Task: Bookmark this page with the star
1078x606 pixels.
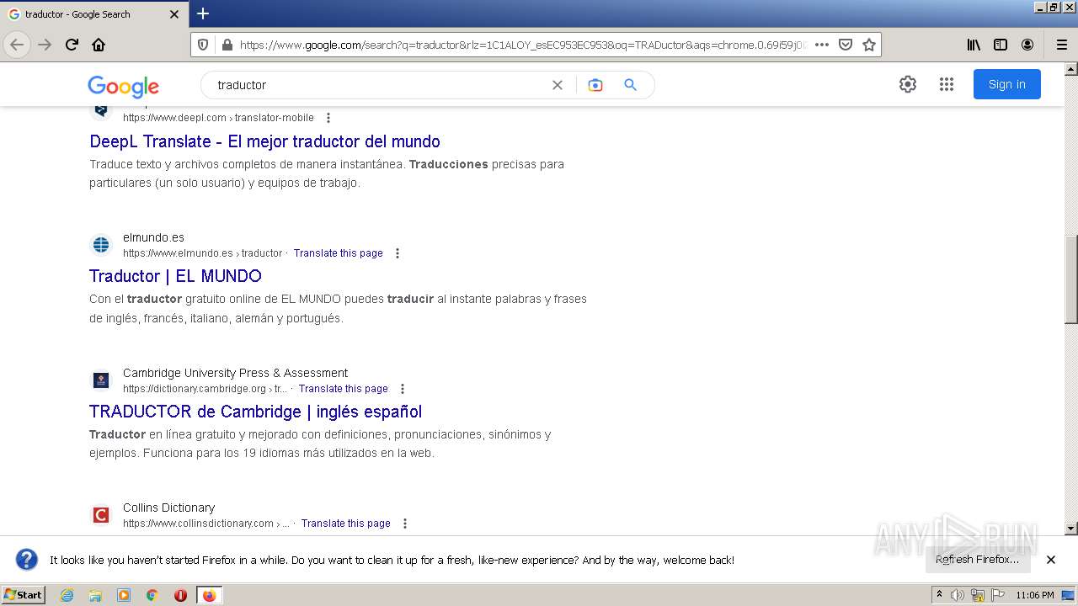Action: [869, 45]
